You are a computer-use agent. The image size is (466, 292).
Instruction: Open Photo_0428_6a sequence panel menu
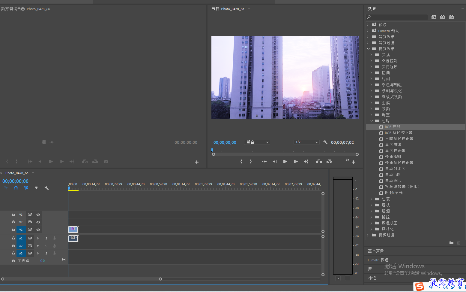[33, 173]
